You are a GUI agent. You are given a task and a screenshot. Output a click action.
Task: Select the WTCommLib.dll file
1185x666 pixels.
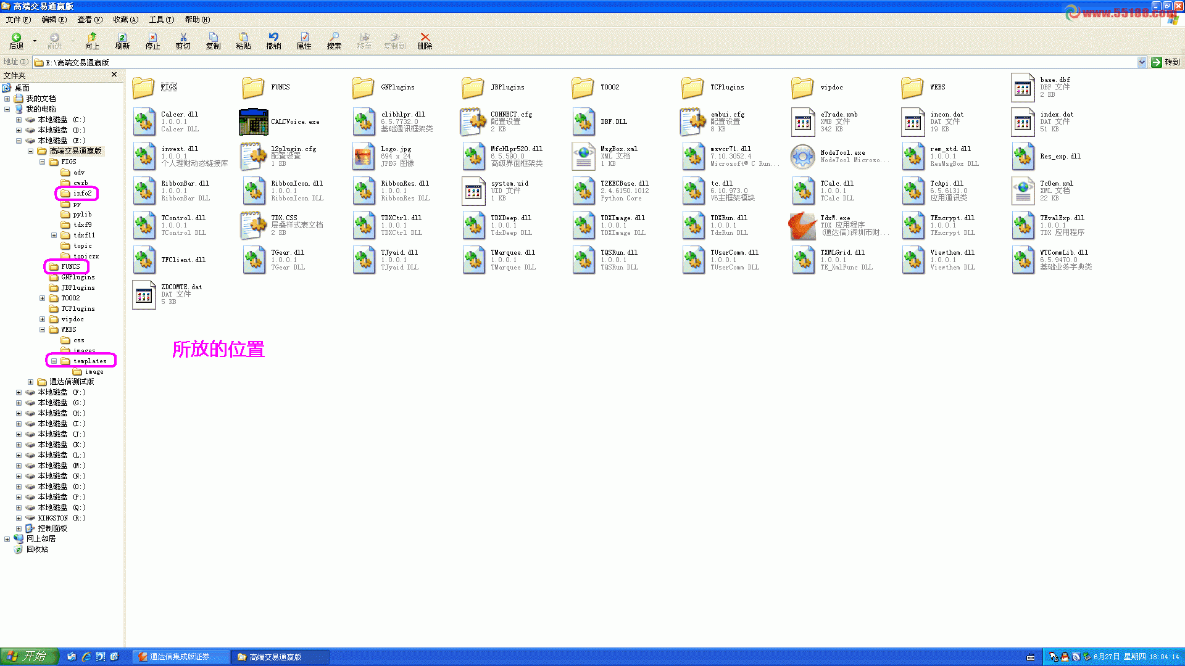point(1022,260)
